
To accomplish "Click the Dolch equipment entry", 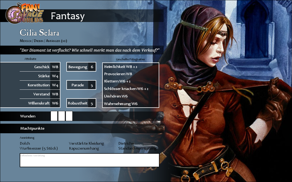I will click(25, 143).
